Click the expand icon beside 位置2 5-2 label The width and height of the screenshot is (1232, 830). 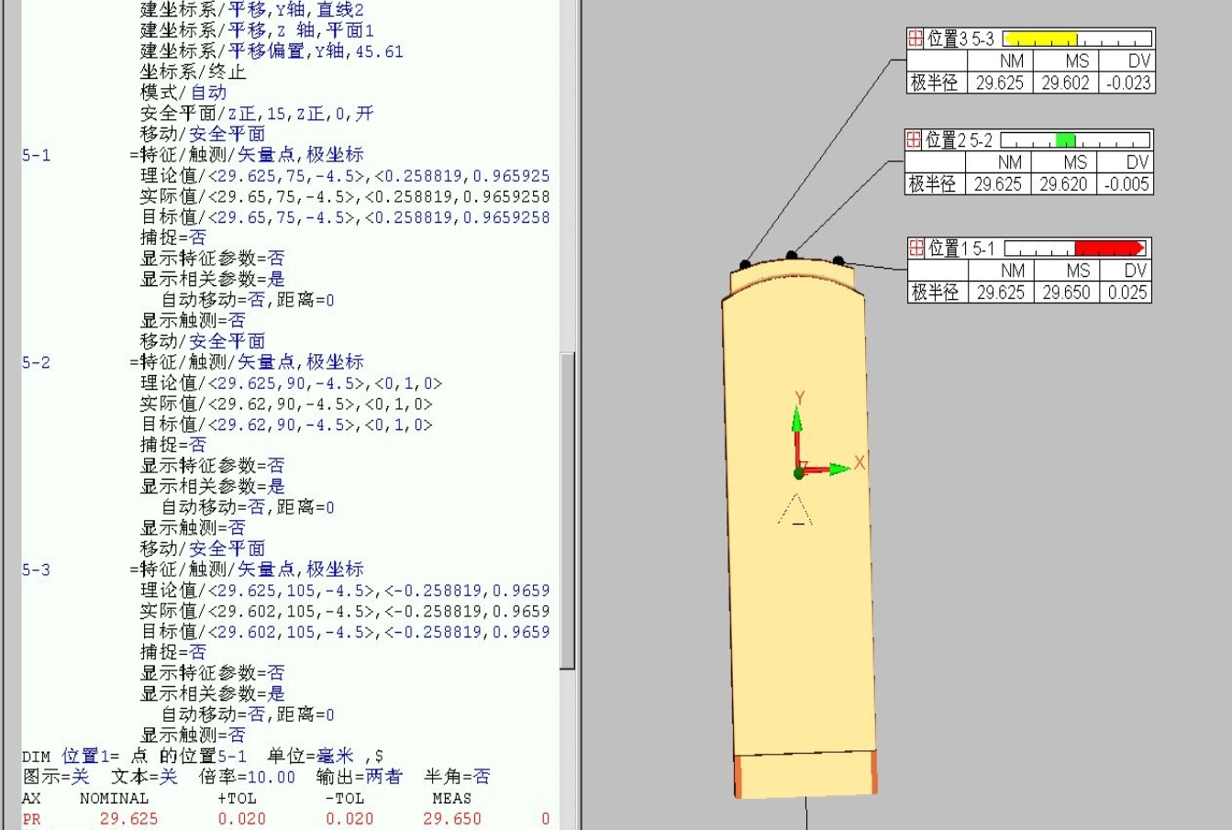pos(914,139)
